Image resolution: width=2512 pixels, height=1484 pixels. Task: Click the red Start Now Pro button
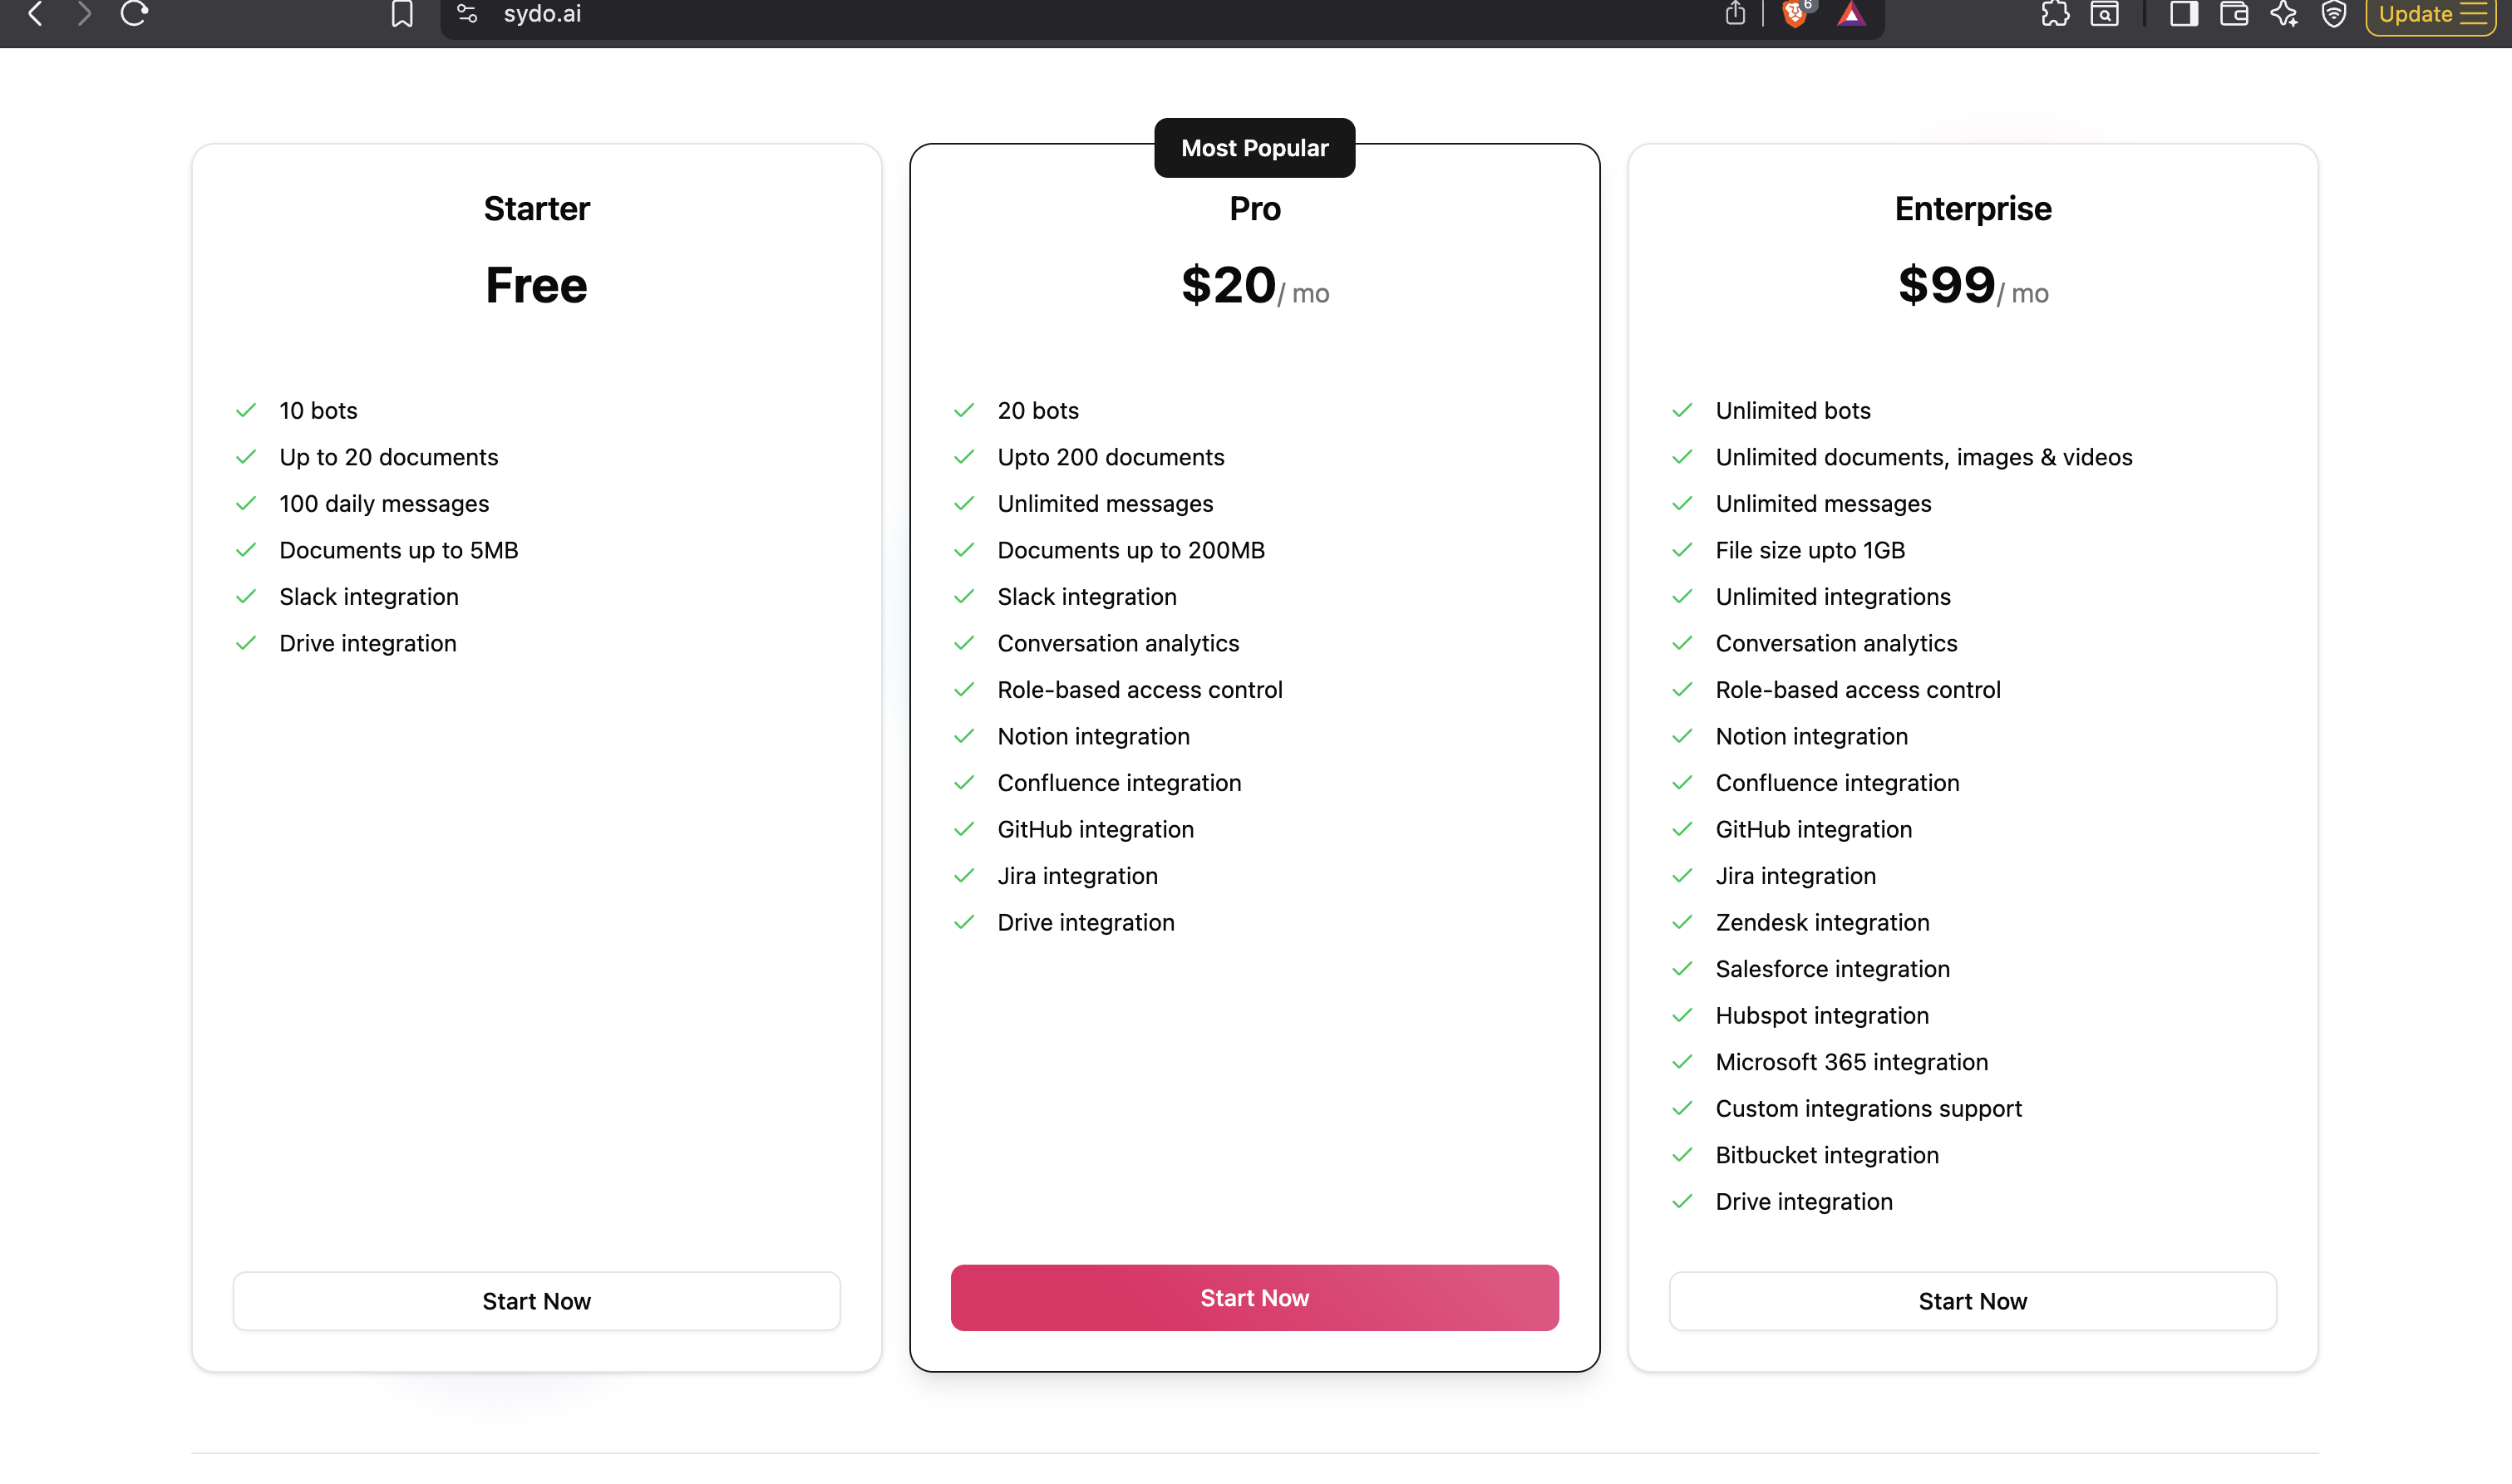pyautogui.click(x=1254, y=1297)
